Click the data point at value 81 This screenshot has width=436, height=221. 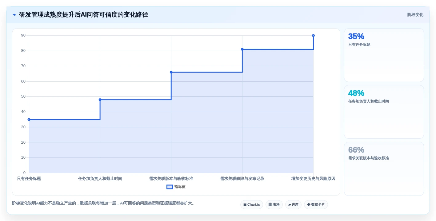click(x=242, y=49)
